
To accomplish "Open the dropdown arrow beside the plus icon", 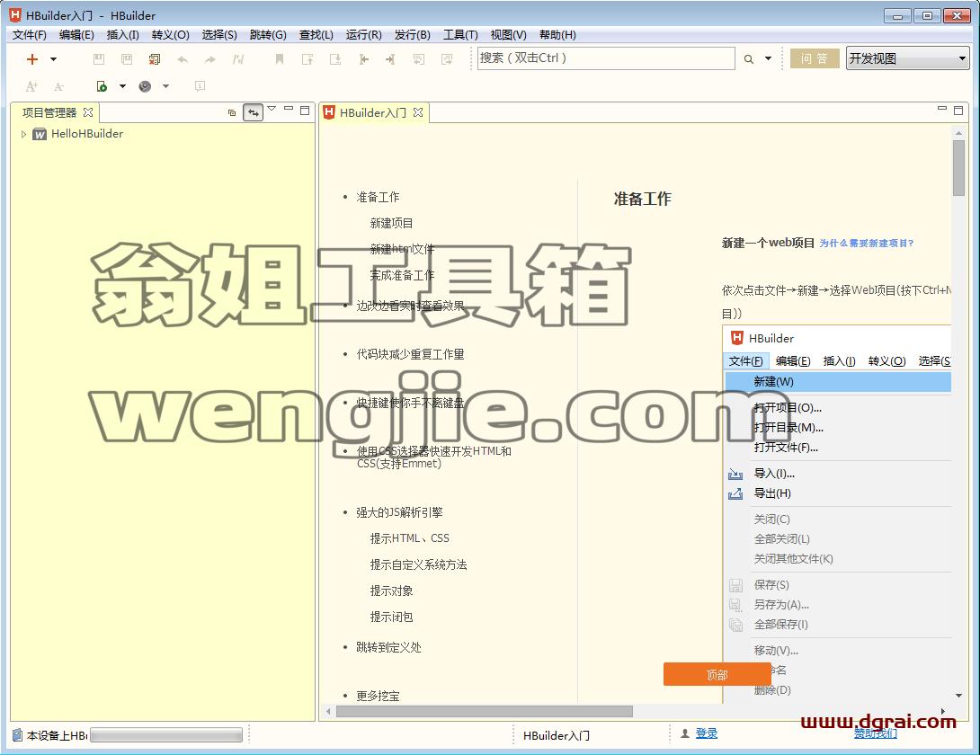I will tap(53, 59).
